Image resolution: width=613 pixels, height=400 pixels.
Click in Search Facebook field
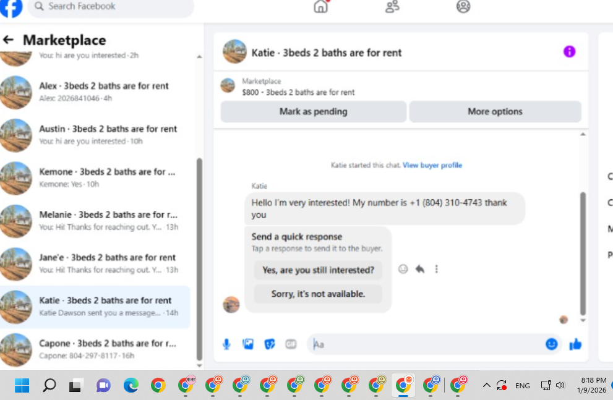coord(111,7)
